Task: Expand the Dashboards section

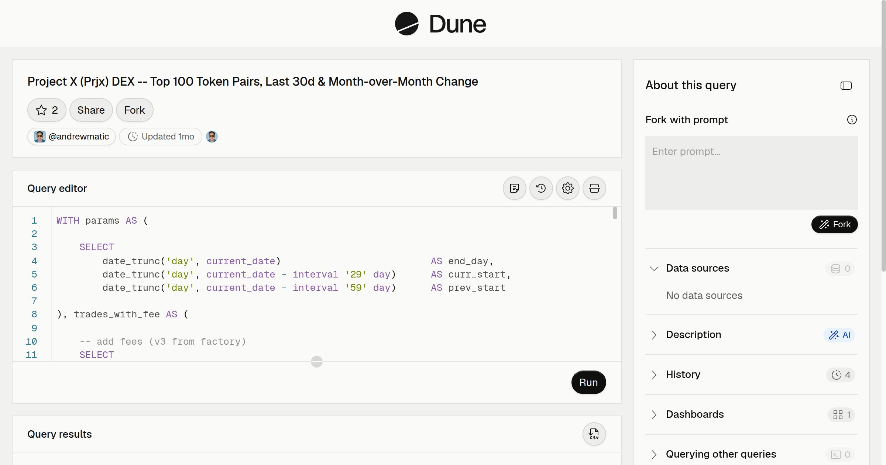Action: point(654,414)
